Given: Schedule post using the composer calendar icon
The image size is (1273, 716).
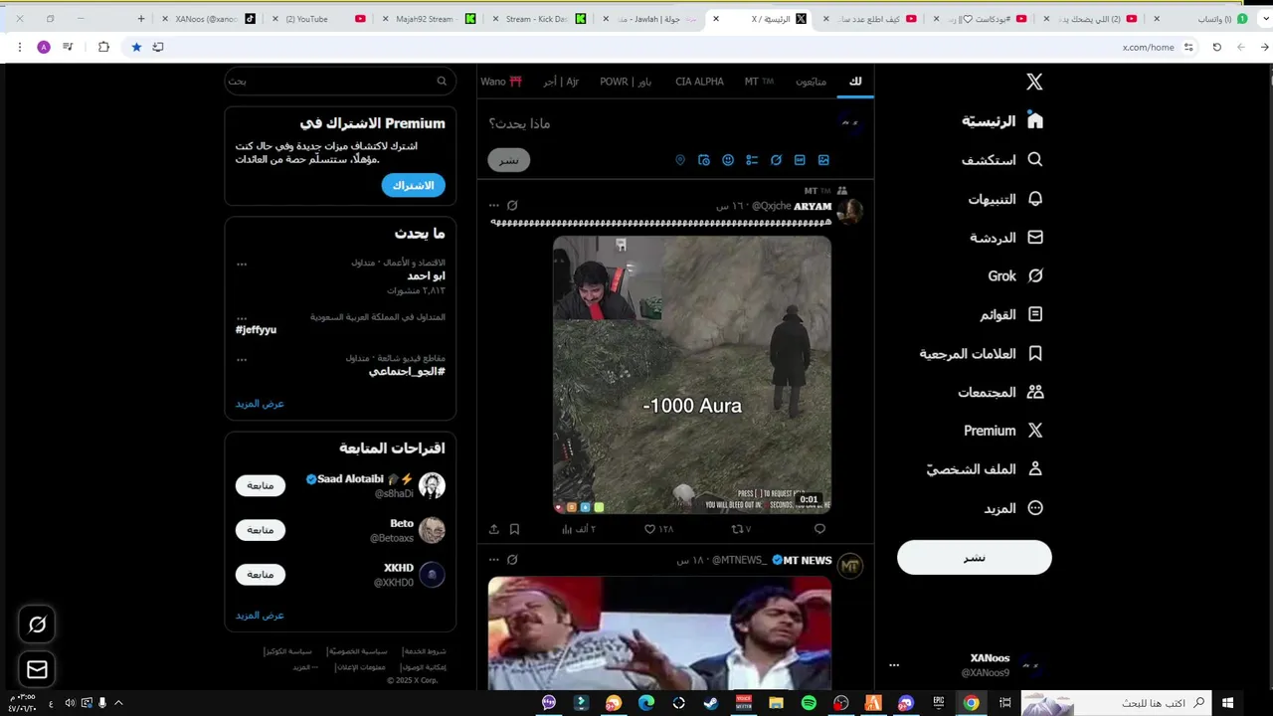Looking at the screenshot, I should coord(704,160).
